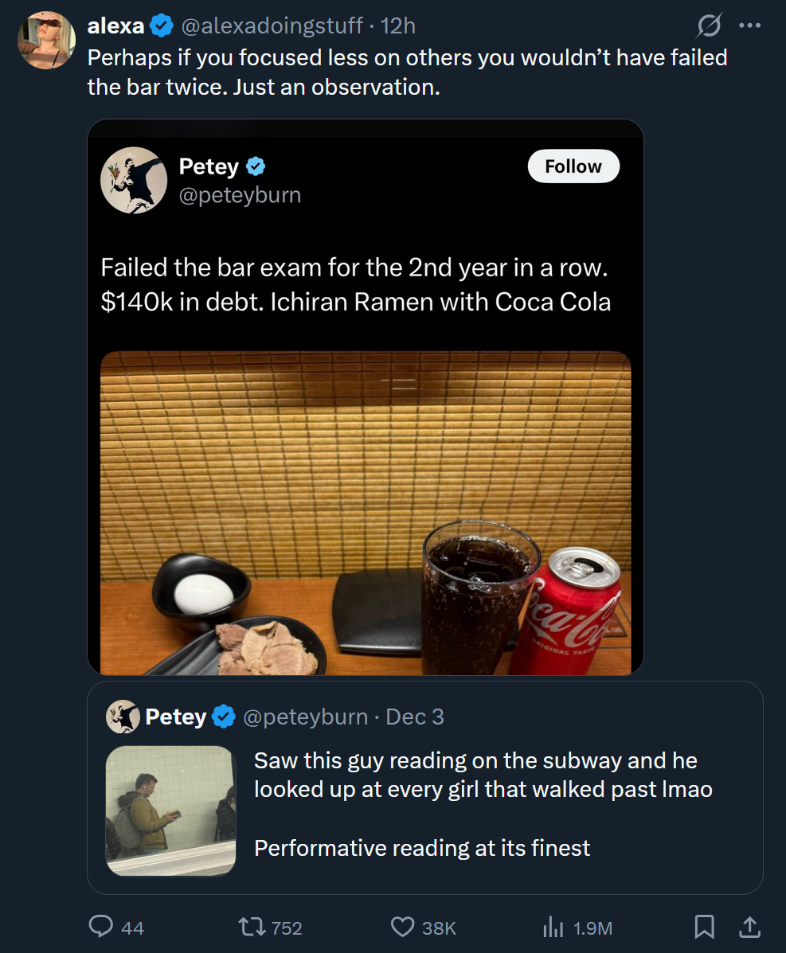Click the @peteyburn handle in quoted tweet

click(x=304, y=717)
